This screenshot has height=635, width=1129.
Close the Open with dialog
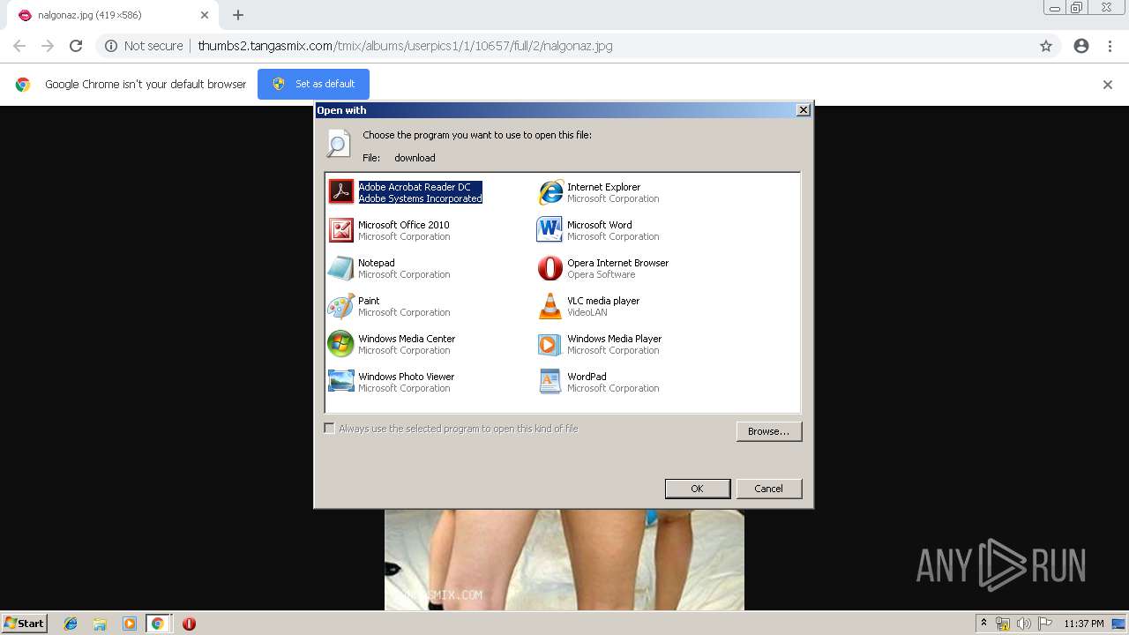pyautogui.click(x=803, y=110)
